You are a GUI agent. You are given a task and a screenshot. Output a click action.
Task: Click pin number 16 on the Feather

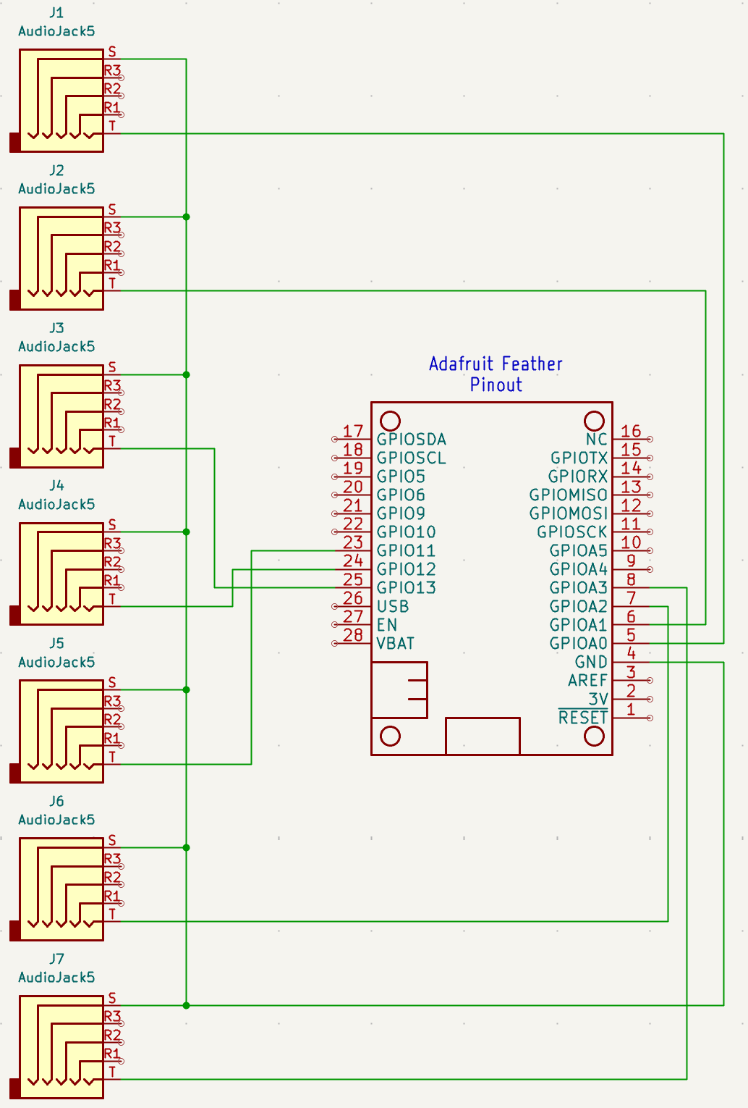coord(631,432)
